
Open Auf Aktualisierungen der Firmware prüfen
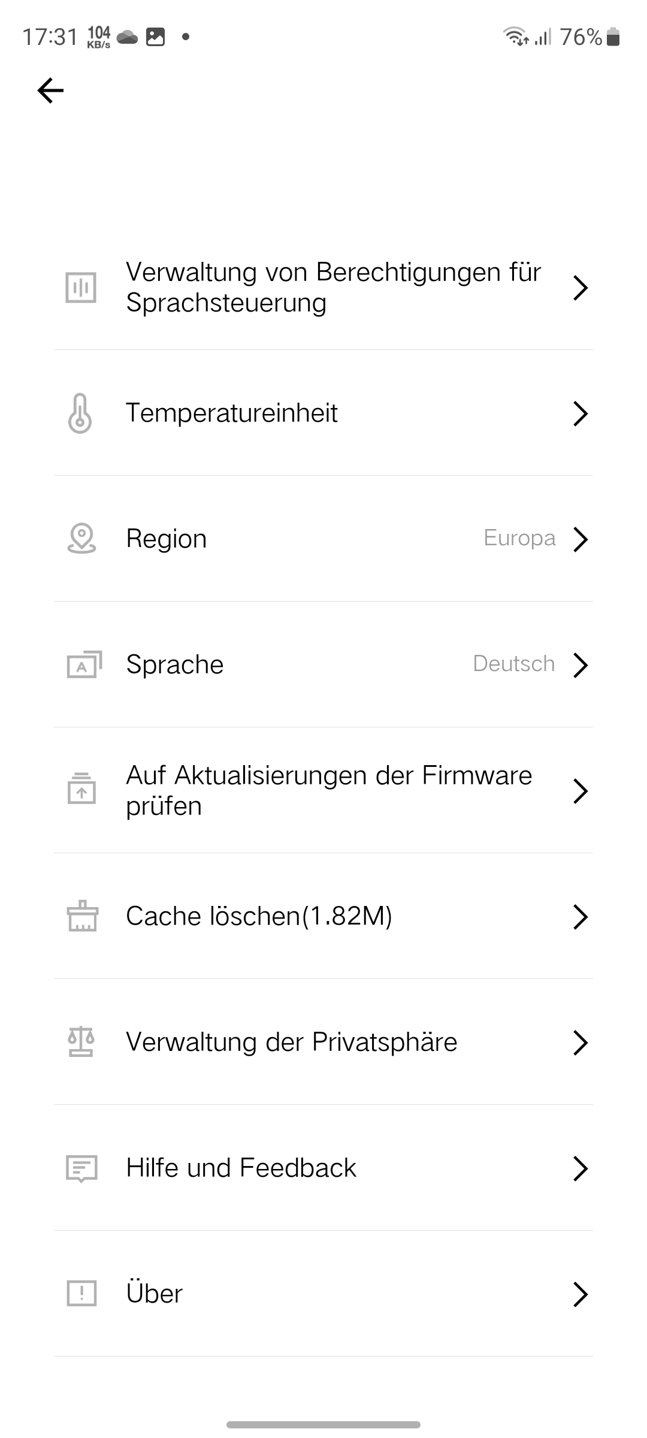(329, 790)
